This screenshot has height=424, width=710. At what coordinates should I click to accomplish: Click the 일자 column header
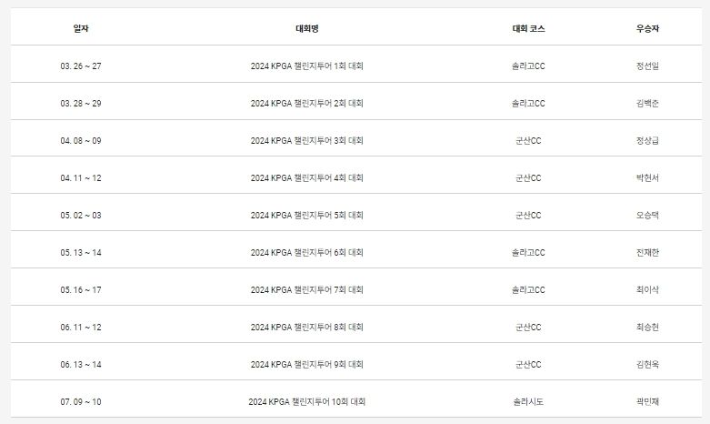[x=81, y=28]
